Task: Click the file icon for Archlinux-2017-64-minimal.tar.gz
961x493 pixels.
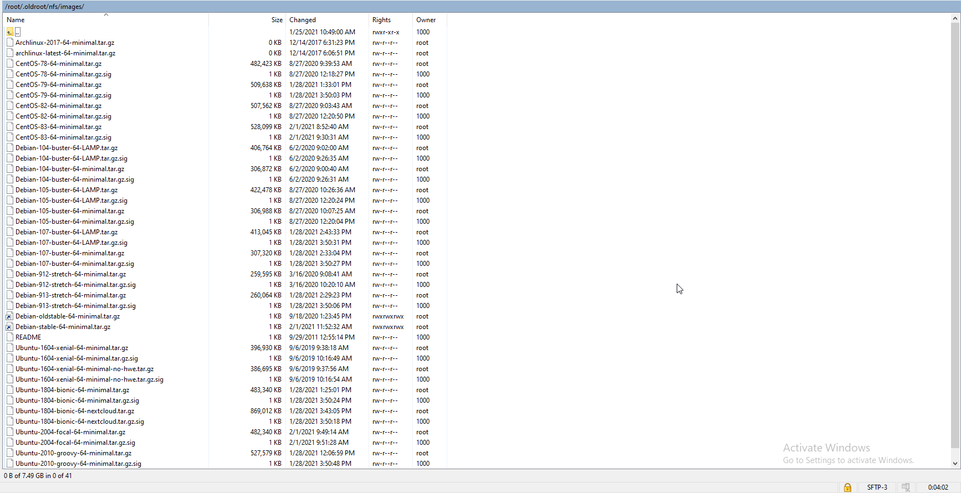Action: click(10, 43)
